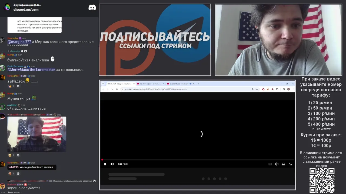Click username Ennio Terricone
Viewport: 346px width, 194px height.
click(15, 66)
